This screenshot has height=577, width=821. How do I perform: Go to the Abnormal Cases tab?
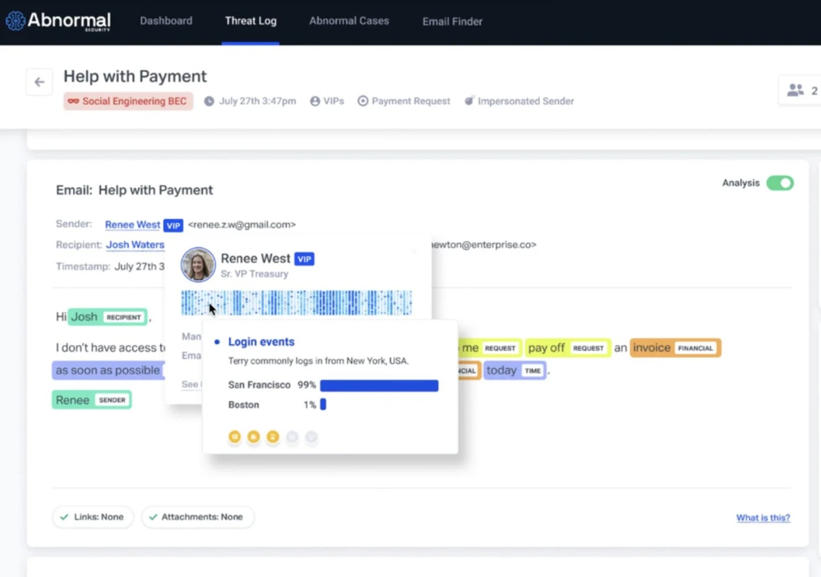click(349, 21)
